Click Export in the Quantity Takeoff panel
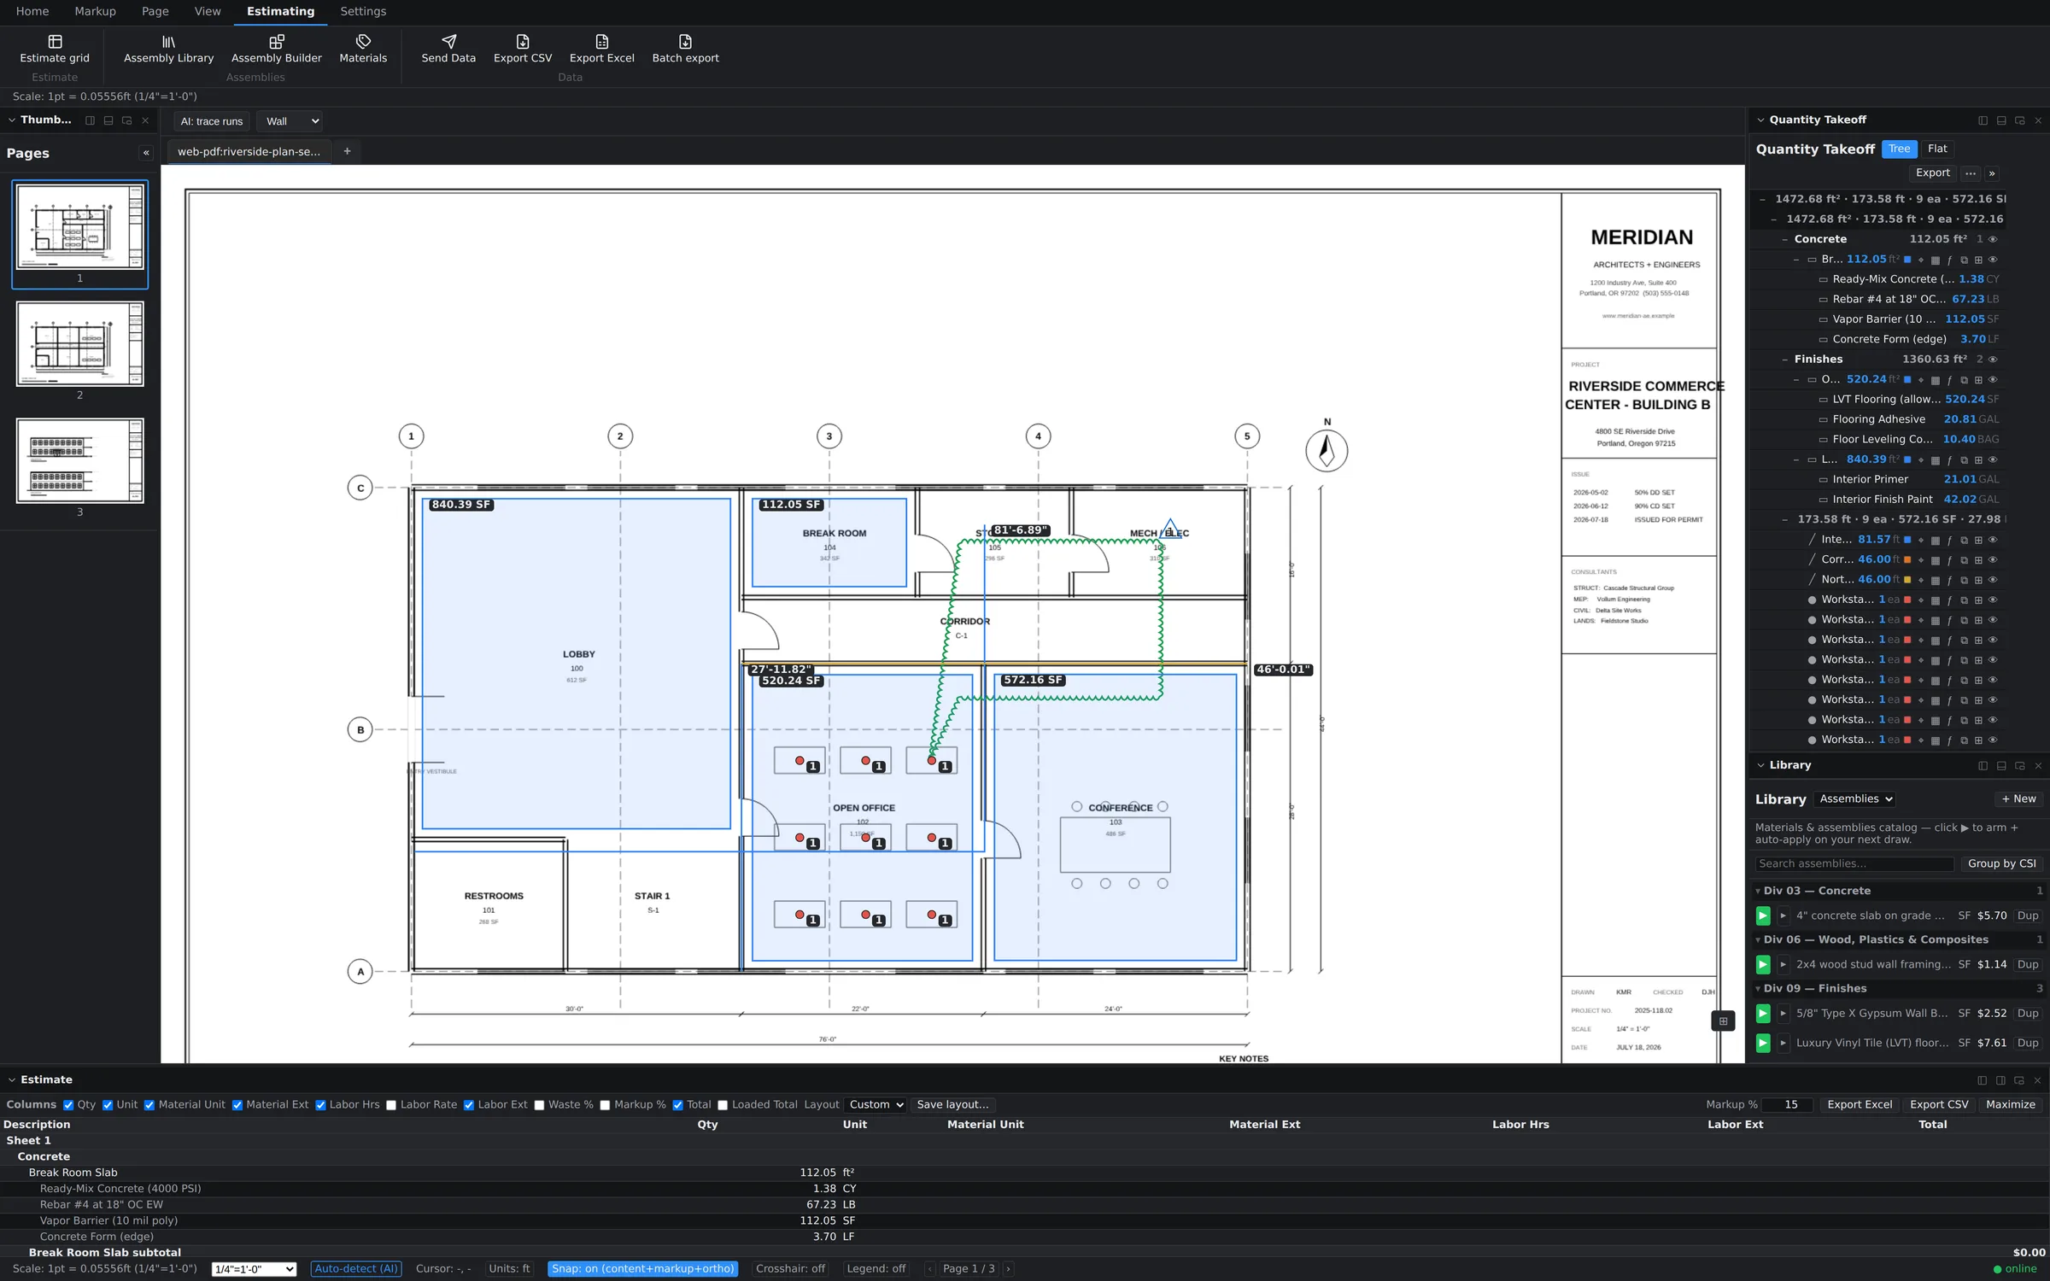This screenshot has width=2050, height=1281. pyautogui.click(x=1932, y=173)
